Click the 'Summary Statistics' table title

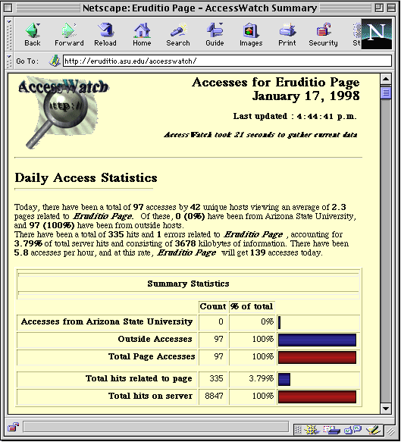click(x=188, y=284)
